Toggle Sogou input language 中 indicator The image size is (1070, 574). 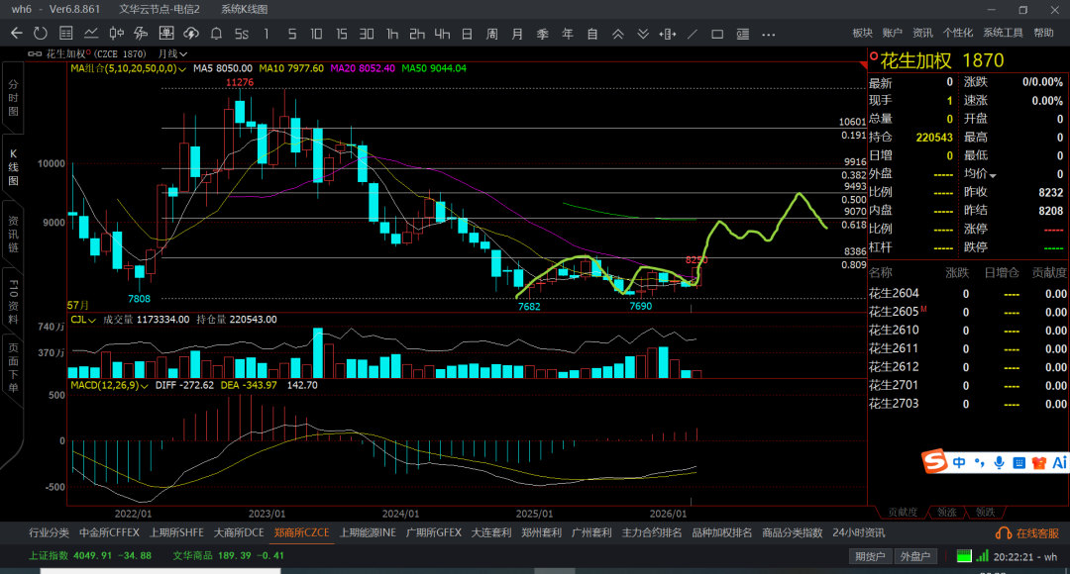959,462
